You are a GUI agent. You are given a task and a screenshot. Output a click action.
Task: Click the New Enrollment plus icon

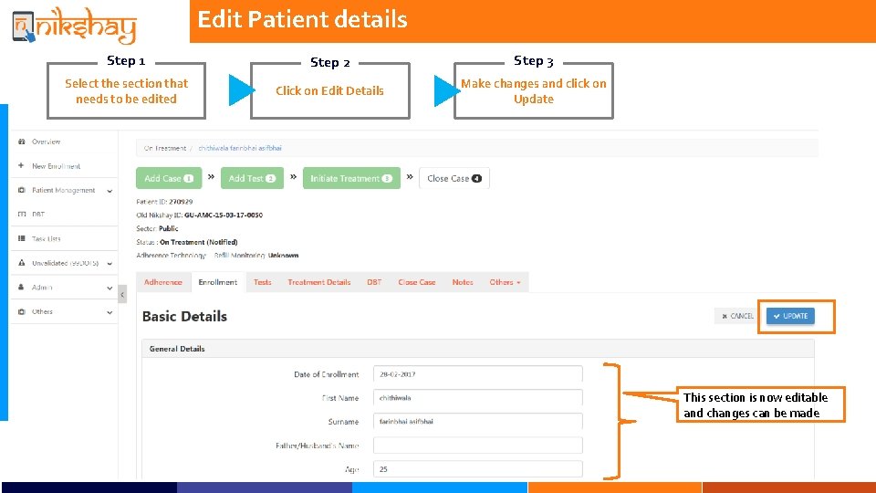click(21, 166)
